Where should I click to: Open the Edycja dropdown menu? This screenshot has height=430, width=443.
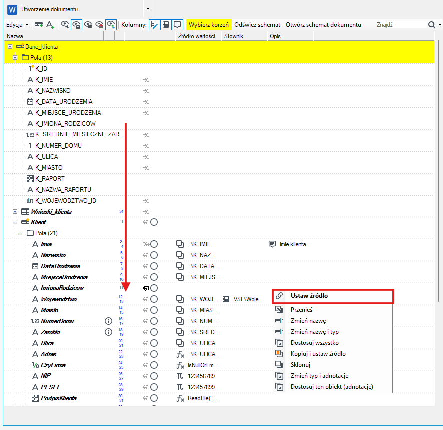coord(17,25)
